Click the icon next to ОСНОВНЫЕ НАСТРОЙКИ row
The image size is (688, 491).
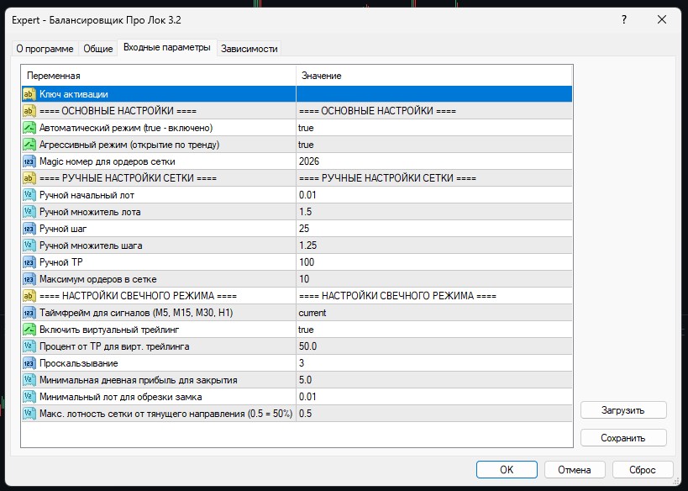point(29,111)
